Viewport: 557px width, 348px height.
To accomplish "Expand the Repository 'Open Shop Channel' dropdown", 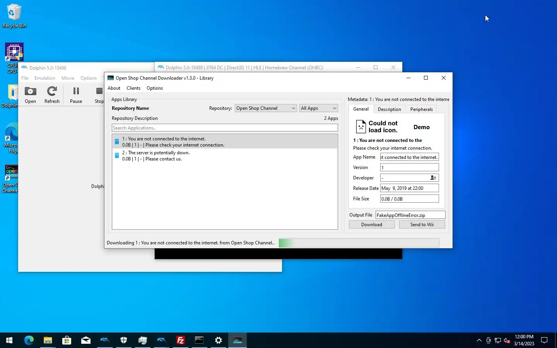I will 266,108.
